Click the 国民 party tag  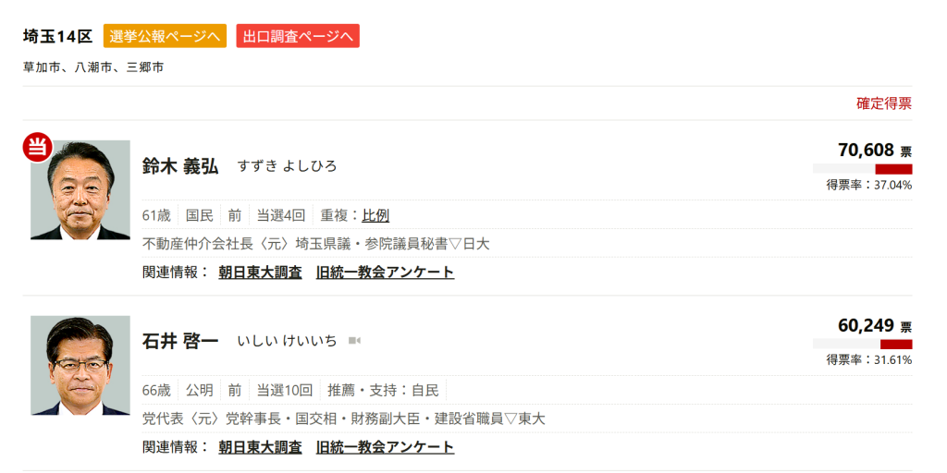pyautogui.click(x=200, y=215)
